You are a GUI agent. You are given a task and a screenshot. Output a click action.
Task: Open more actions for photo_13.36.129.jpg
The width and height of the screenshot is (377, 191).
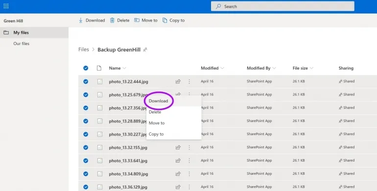[189, 187]
